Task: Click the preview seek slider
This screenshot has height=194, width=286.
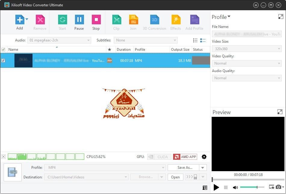Action: pyautogui.click(x=248, y=180)
